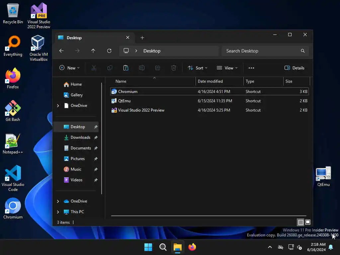Click File Explorer icon in taskbar
The height and width of the screenshot is (255, 340).
pyautogui.click(x=177, y=247)
